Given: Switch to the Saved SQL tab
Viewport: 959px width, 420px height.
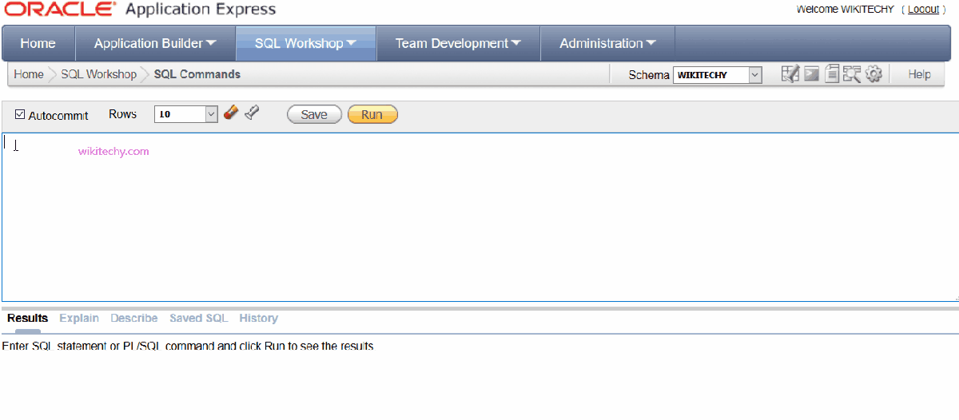Looking at the screenshot, I should point(198,318).
